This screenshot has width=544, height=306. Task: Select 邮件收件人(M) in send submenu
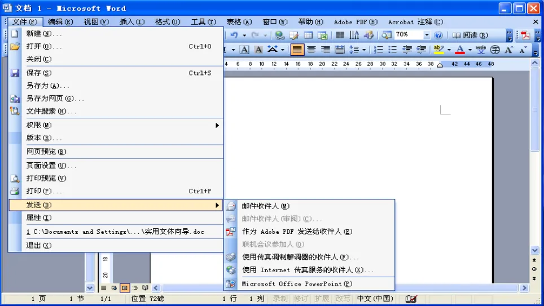coord(309,206)
